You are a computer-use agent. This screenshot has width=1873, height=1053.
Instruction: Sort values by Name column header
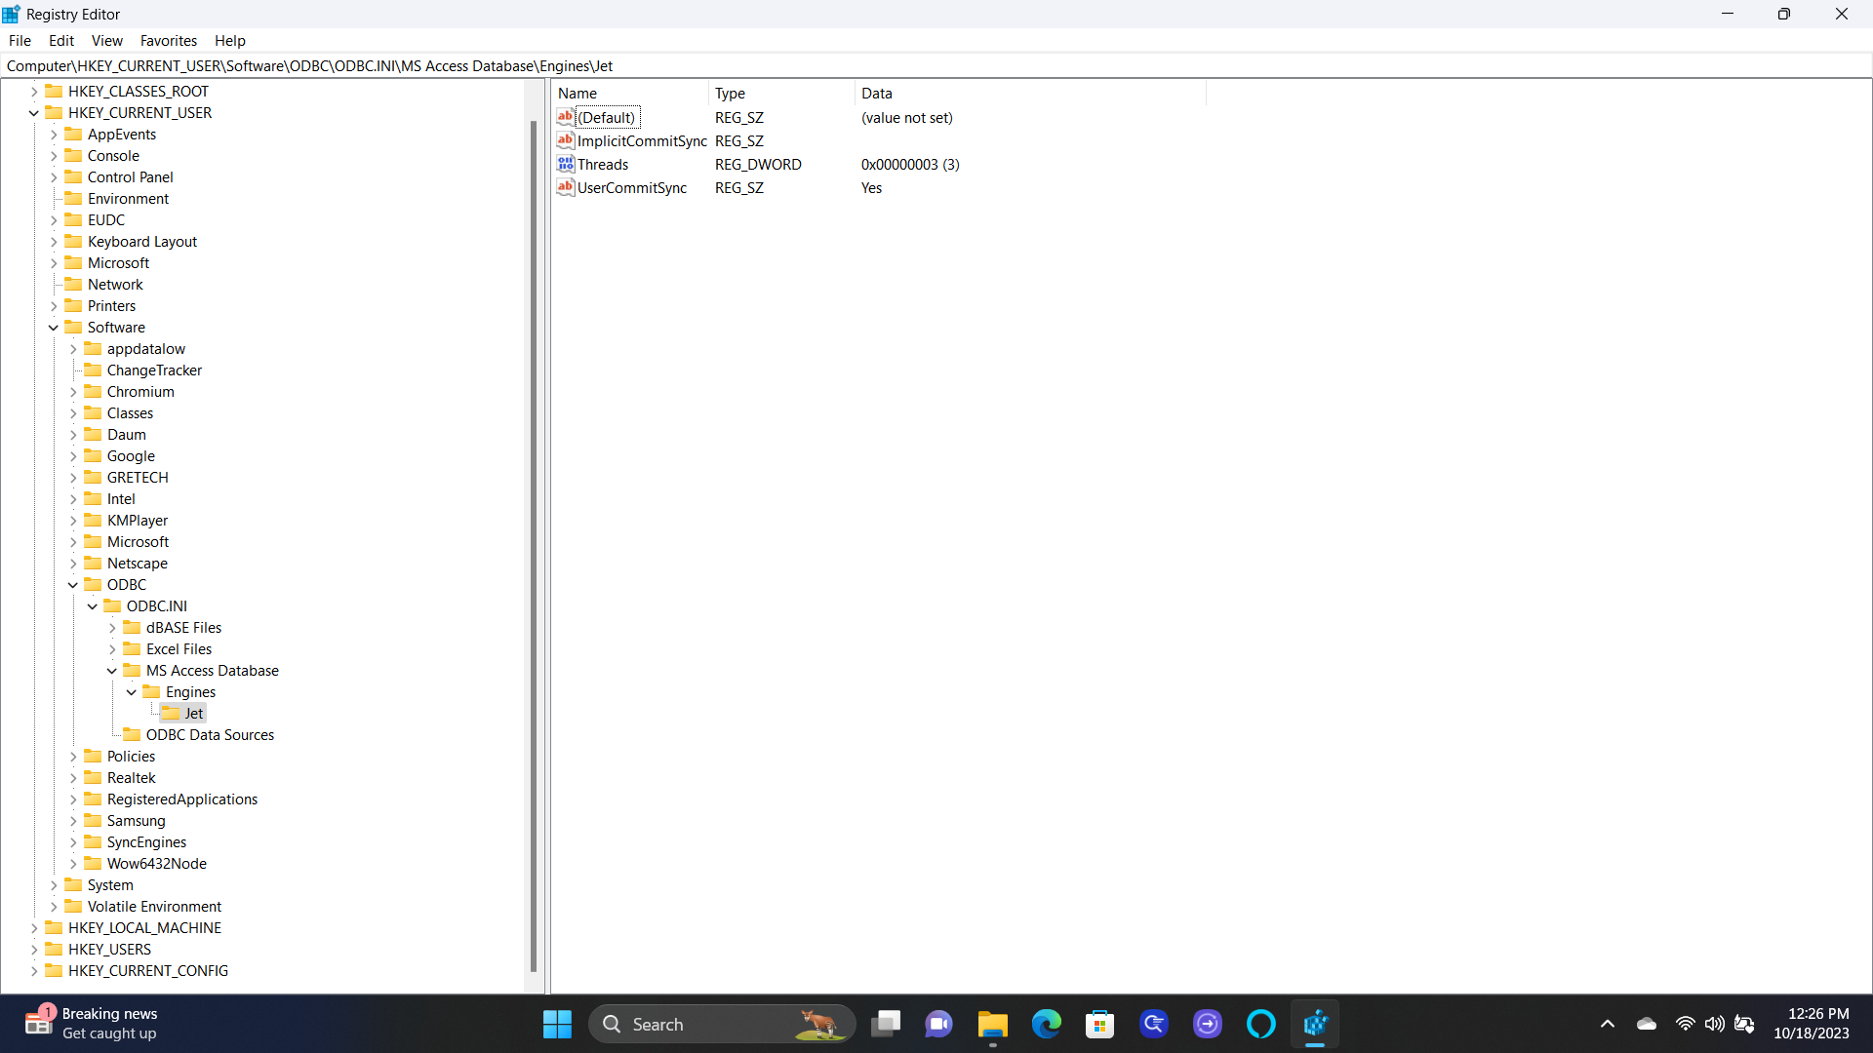click(x=630, y=93)
